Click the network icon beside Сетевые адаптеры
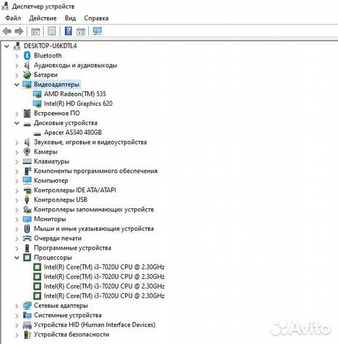Image resolution: width=338 pixels, height=344 pixels. (27, 306)
